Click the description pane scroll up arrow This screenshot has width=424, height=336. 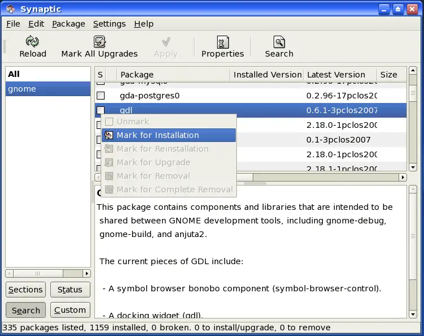click(413, 189)
